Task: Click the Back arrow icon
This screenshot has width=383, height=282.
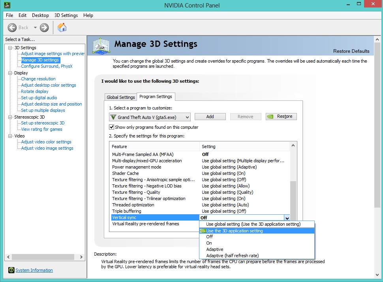Action: click(12, 28)
